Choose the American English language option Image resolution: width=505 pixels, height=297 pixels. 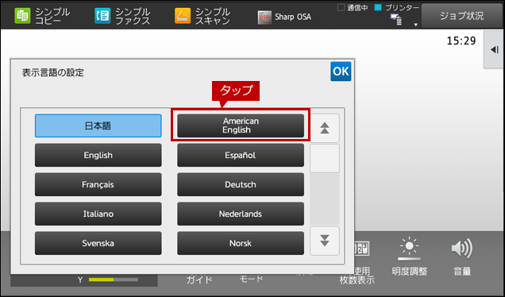coord(241,125)
